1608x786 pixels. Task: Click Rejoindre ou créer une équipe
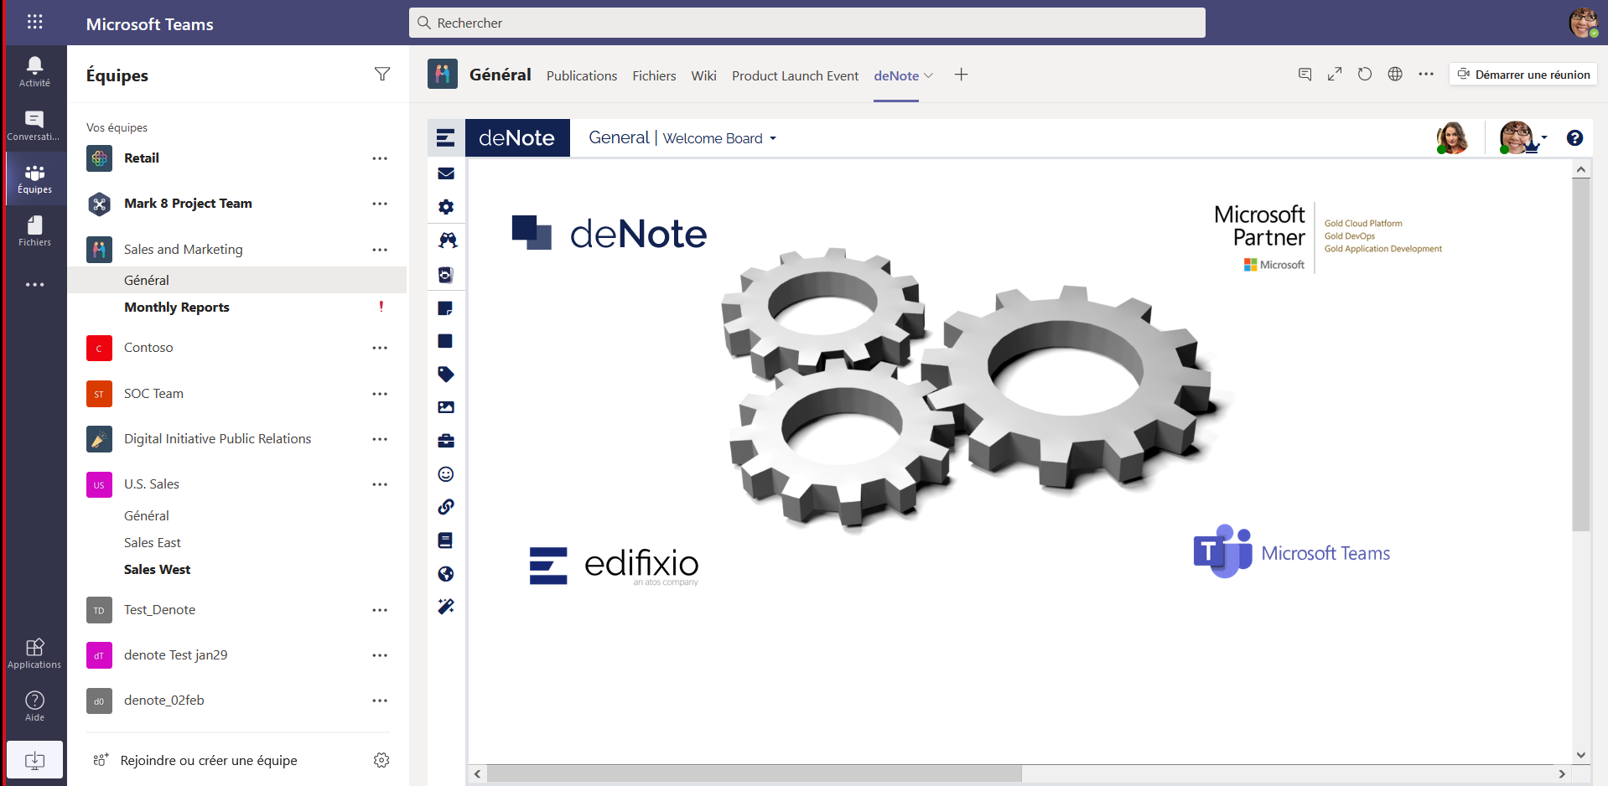209,760
